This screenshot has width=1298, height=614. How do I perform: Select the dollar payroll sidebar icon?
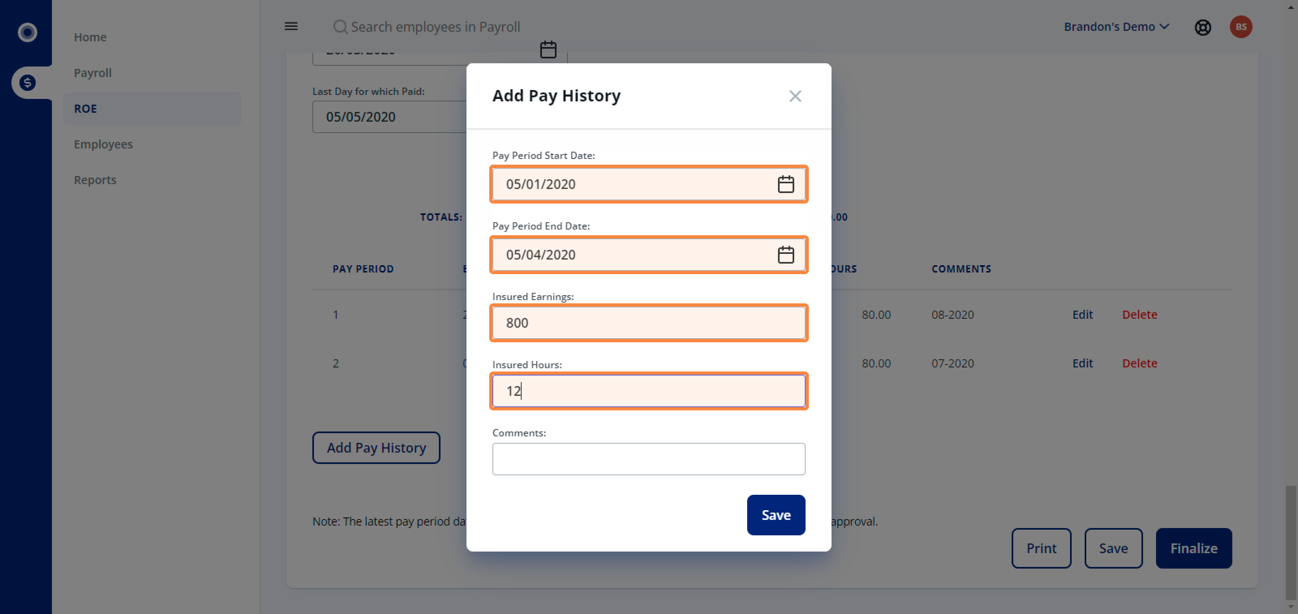[27, 82]
